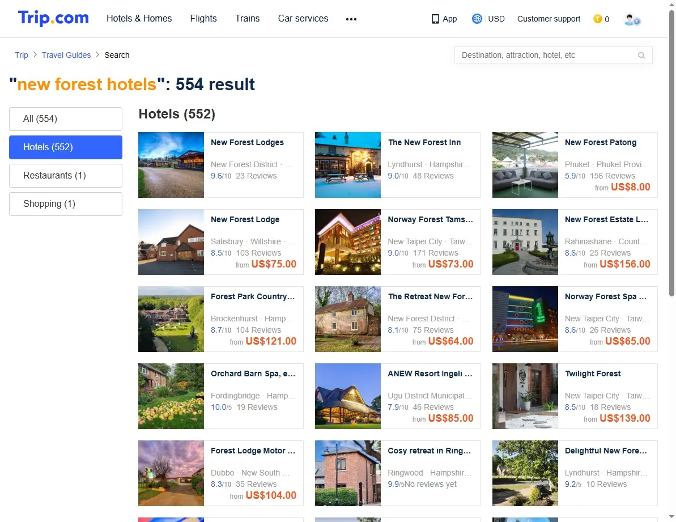Click the Trip.com logo

point(53,18)
